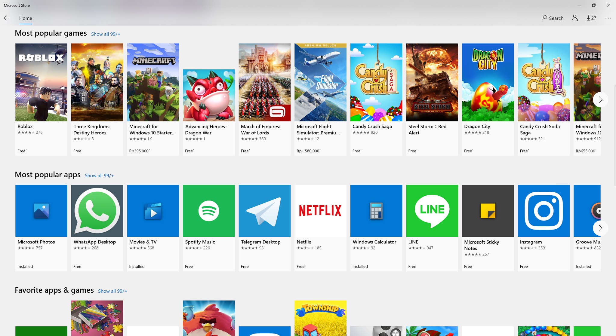Screen dimensions: 616x336
Task: Open downloads and updates (27)
Action: [x=591, y=18]
